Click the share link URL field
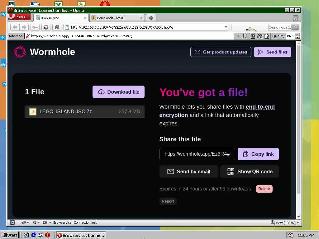This screenshot has width=319, height=239. 197,154
